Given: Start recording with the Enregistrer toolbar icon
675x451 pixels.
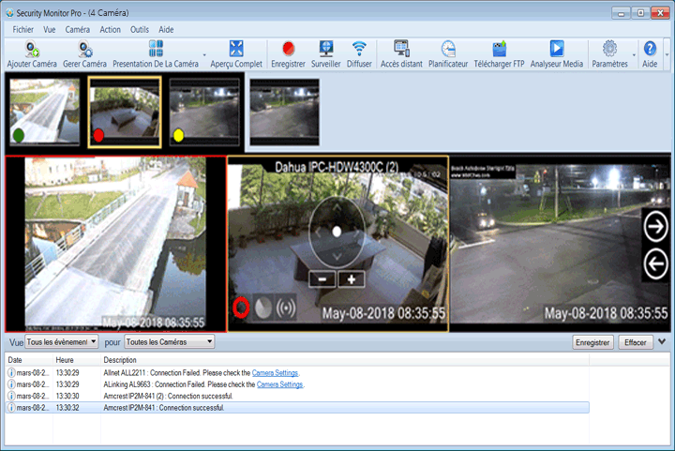Looking at the screenshot, I should click(288, 50).
